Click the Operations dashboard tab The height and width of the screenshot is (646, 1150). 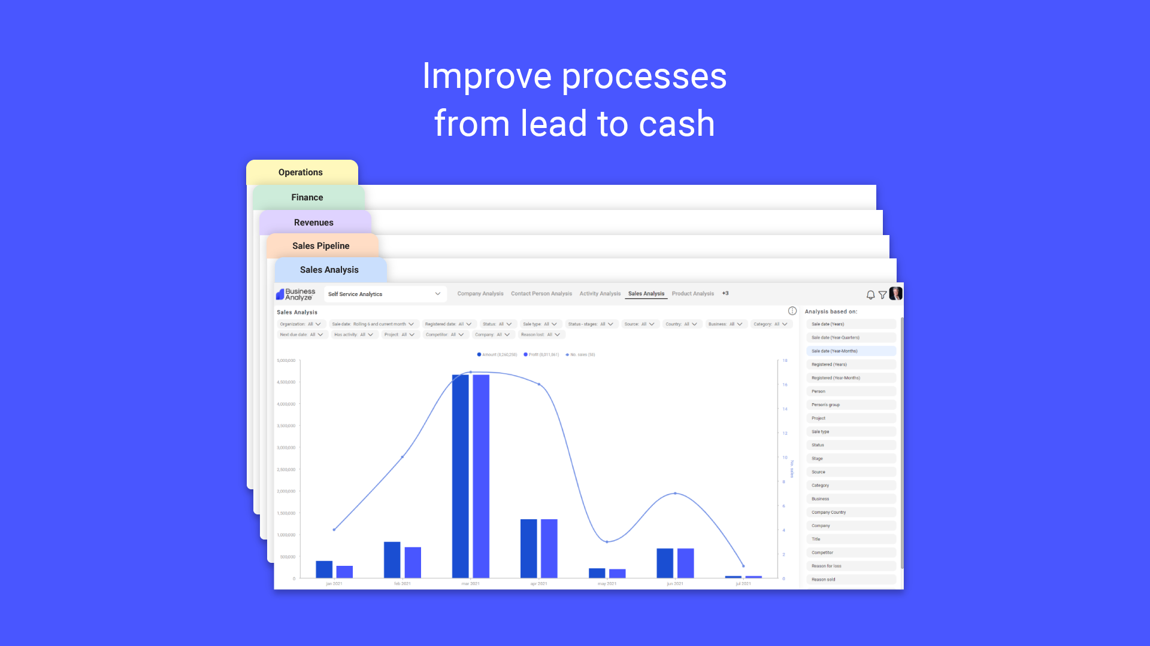(x=300, y=172)
